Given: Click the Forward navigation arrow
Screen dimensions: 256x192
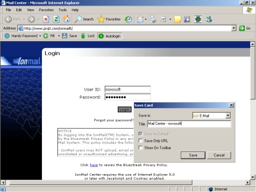Looking at the screenshot, I should (x=31, y=19).
